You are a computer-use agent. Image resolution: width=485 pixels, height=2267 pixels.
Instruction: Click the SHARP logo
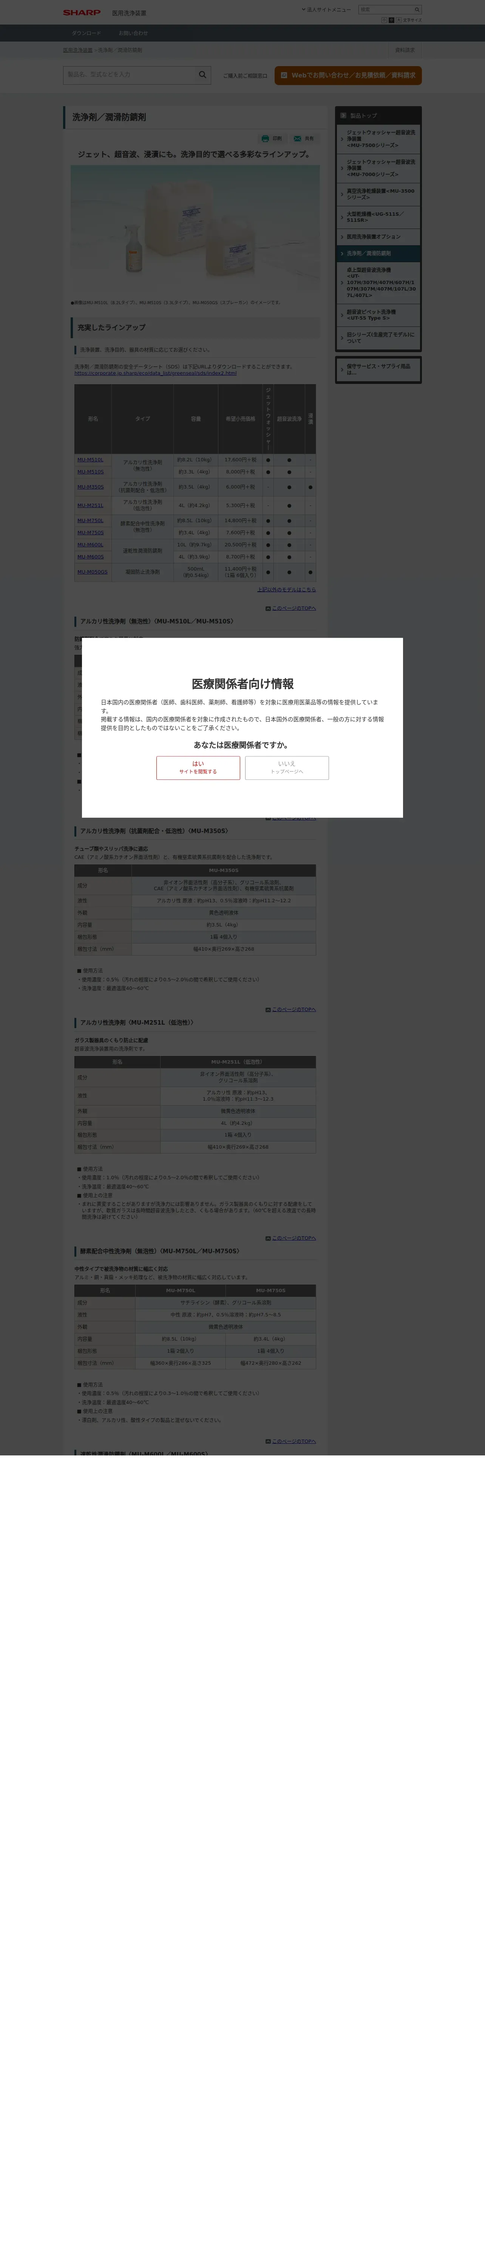coord(82,13)
